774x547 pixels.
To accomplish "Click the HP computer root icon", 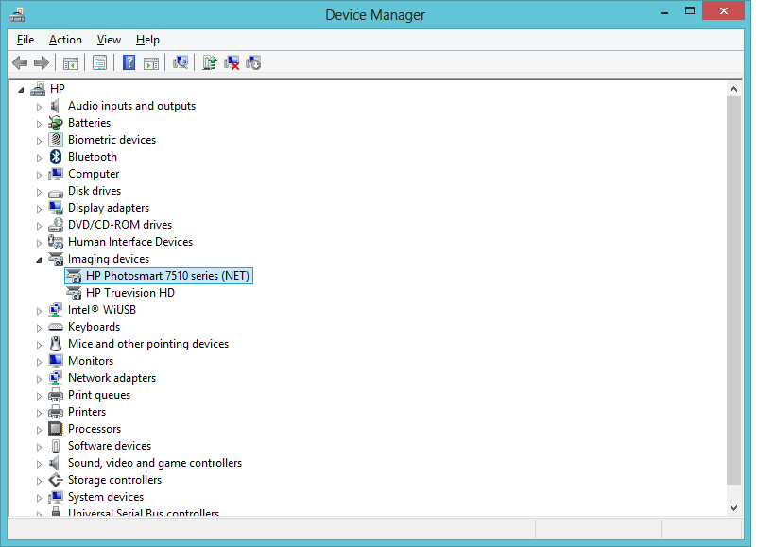I will (x=38, y=89).
